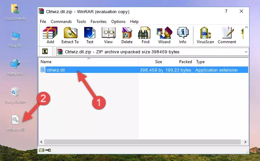Click the title bar help question mark
Image resolution: width=260 pixels, height=161 pixels.
tap(226, 11)
